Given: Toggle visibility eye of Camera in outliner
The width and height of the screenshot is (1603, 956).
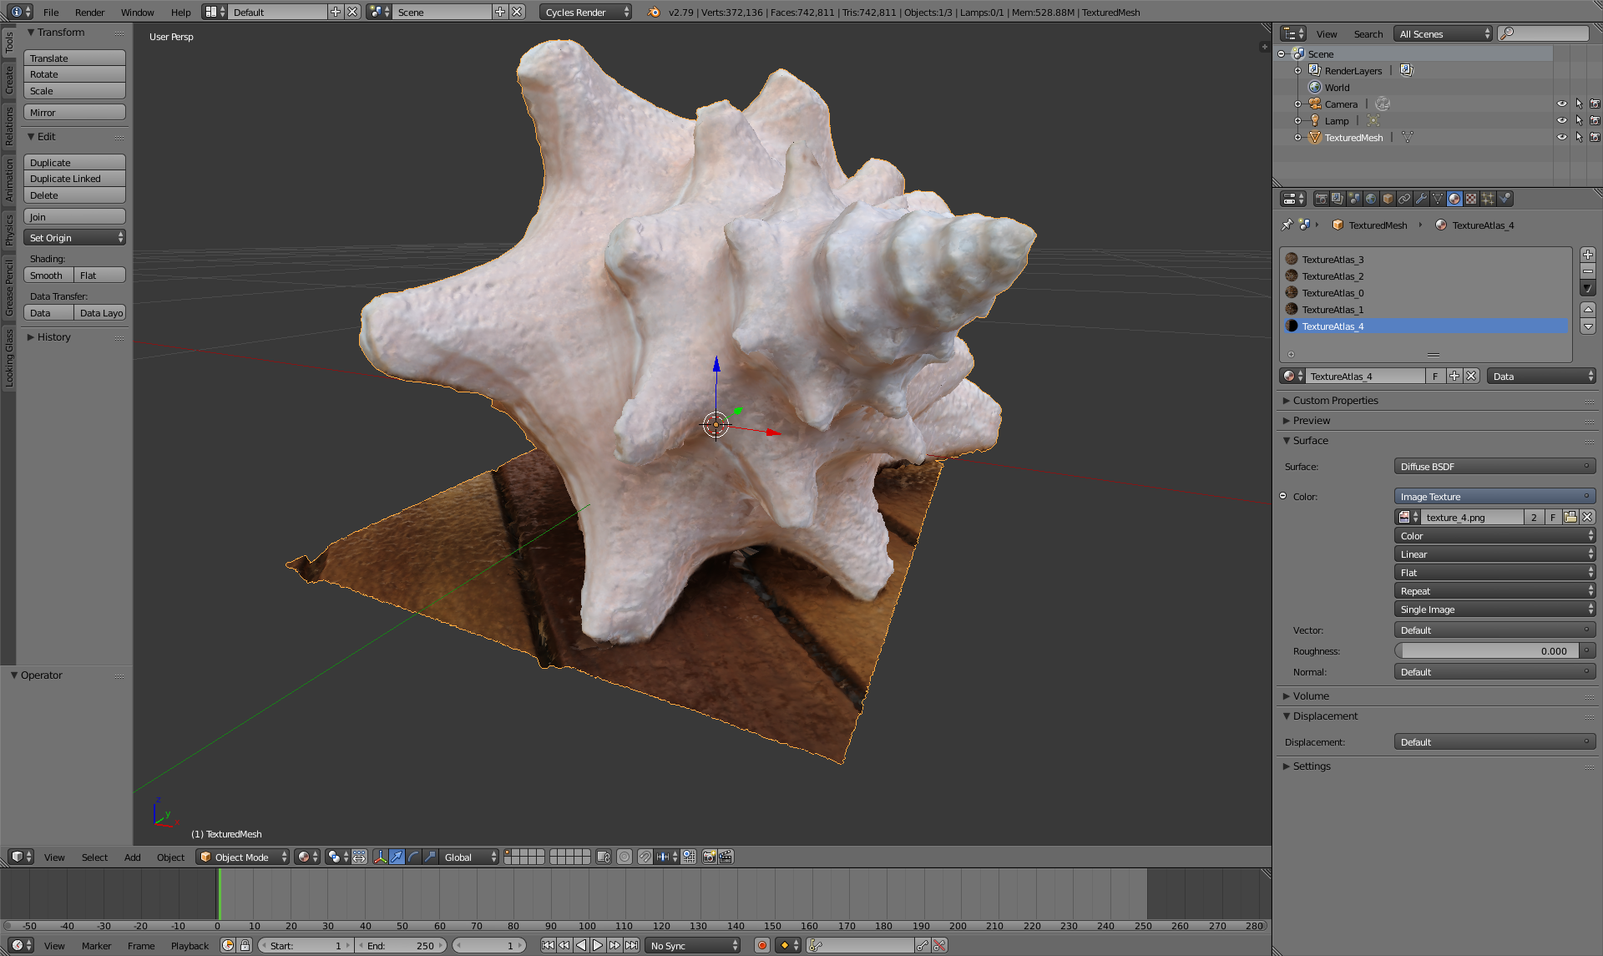Looking at the screenshot, I should (x=1561, y=104).
